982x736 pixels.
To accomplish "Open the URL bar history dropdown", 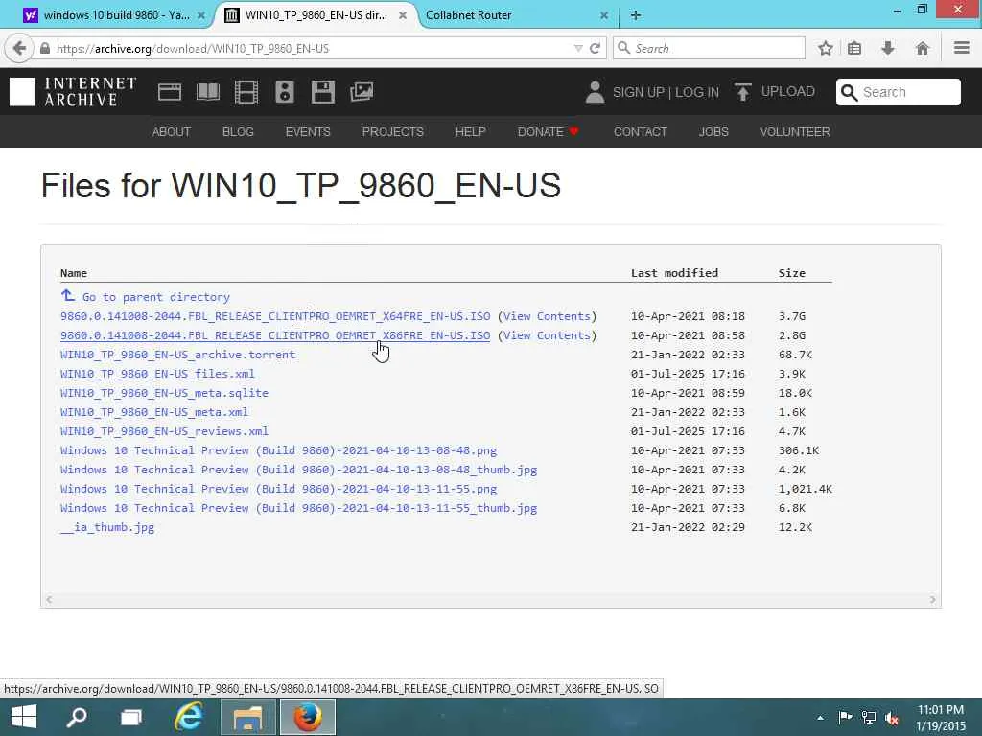I will (x=578, y=48).
